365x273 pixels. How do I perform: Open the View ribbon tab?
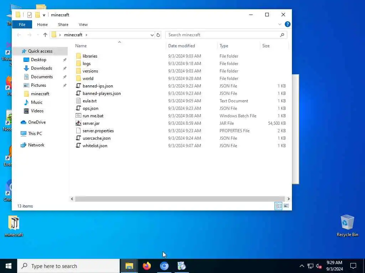[x=83, y=25]
